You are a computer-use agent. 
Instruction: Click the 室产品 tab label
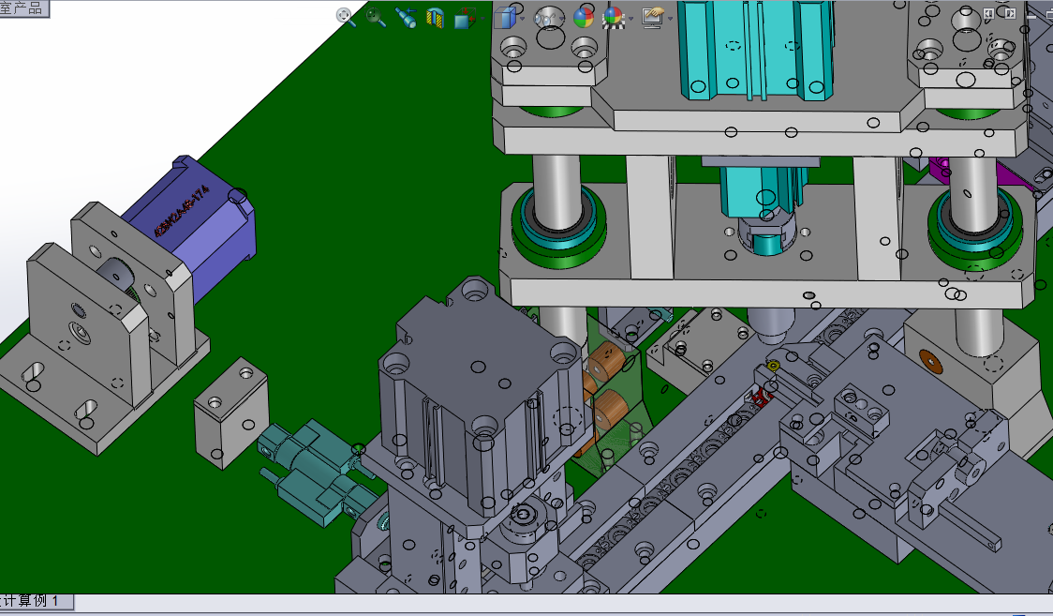(x=22, y=8)
